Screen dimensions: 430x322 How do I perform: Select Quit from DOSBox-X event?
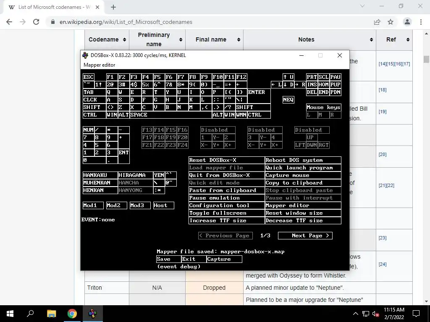coord(226,175)
